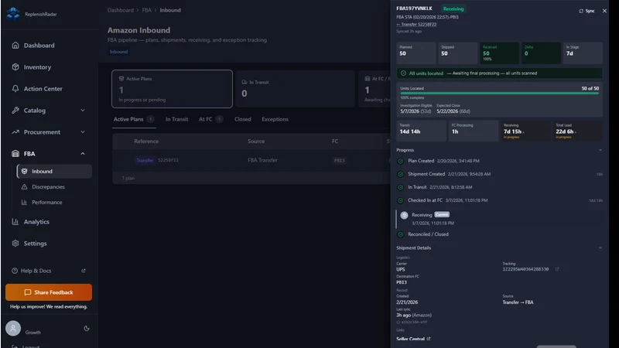
Task: Collapse the Shipment Details section
Action: pyautogui.click(x=600, y=248)
